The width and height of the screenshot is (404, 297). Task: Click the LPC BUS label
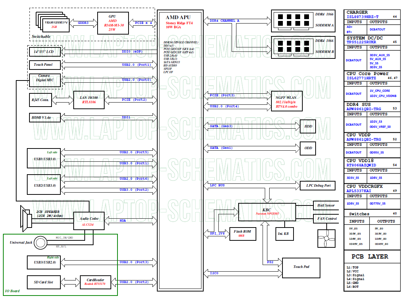[x=217, y=185]
